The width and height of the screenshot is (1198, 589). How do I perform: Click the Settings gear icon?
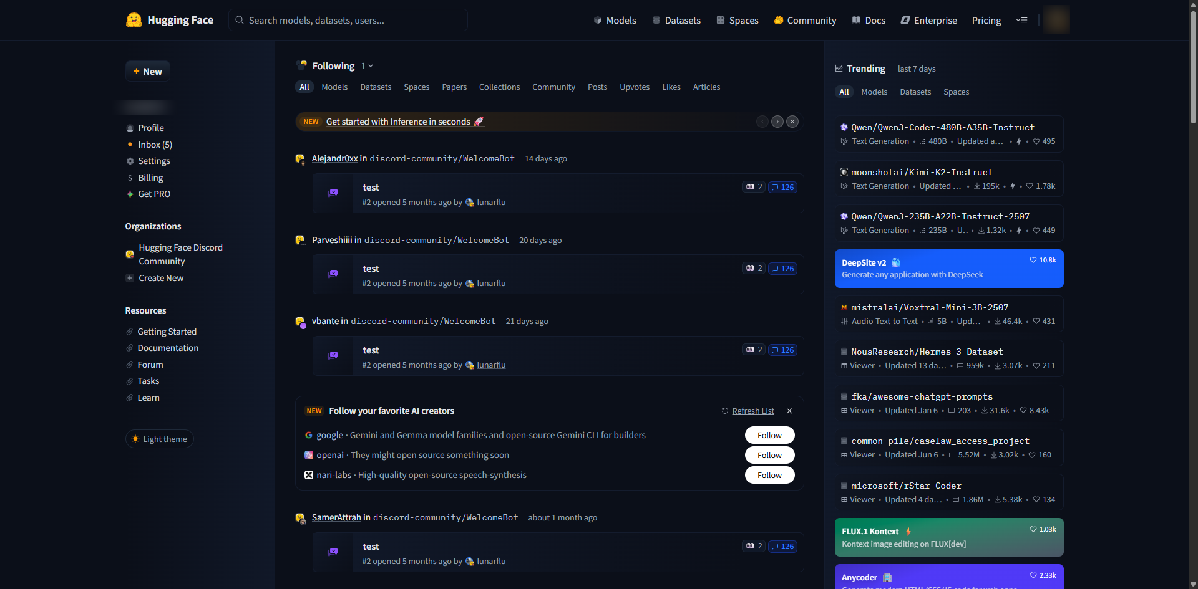[x=130, y=161]
